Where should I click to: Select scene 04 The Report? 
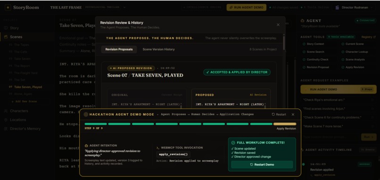19,66
